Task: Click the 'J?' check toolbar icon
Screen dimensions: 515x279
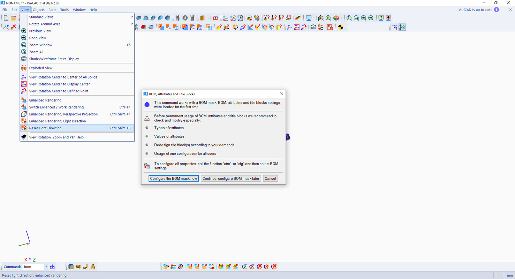Action: (x=289, y=18)
